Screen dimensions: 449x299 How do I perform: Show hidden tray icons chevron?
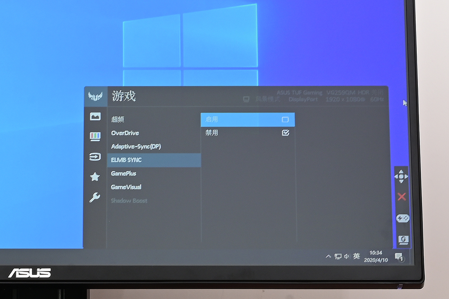[328, 256]
